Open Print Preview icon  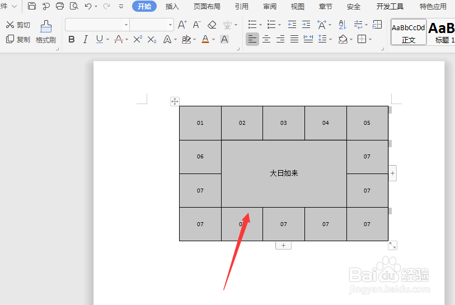(74, 6)
